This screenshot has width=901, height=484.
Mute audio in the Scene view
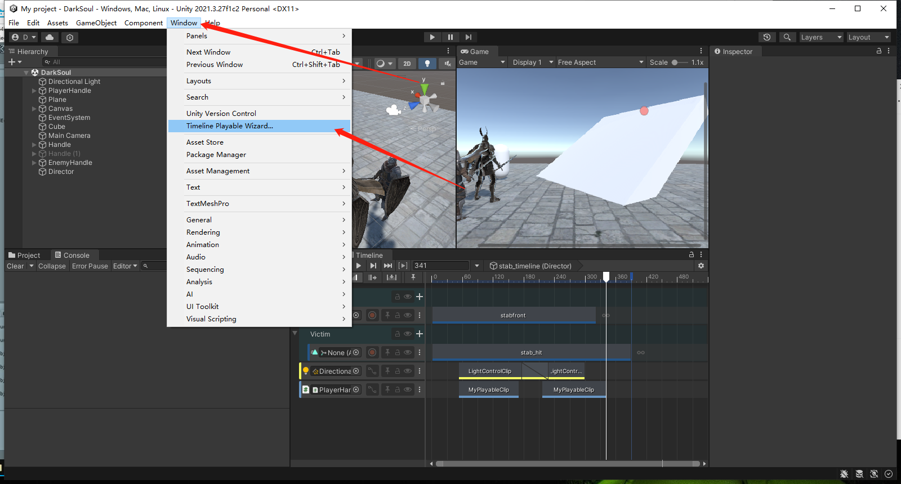tap(448, 64)
